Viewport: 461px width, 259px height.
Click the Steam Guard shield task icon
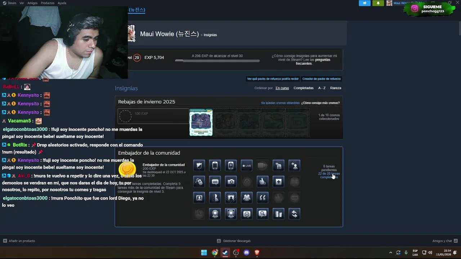[x=199, y=166]
